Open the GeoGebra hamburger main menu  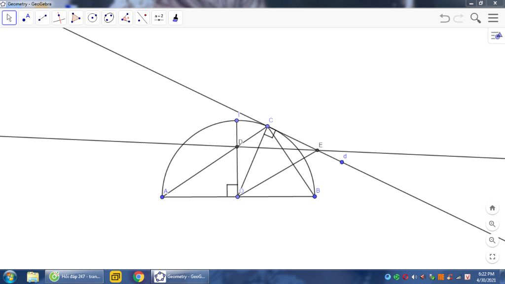pyautogui.click(x=493, y=18)
